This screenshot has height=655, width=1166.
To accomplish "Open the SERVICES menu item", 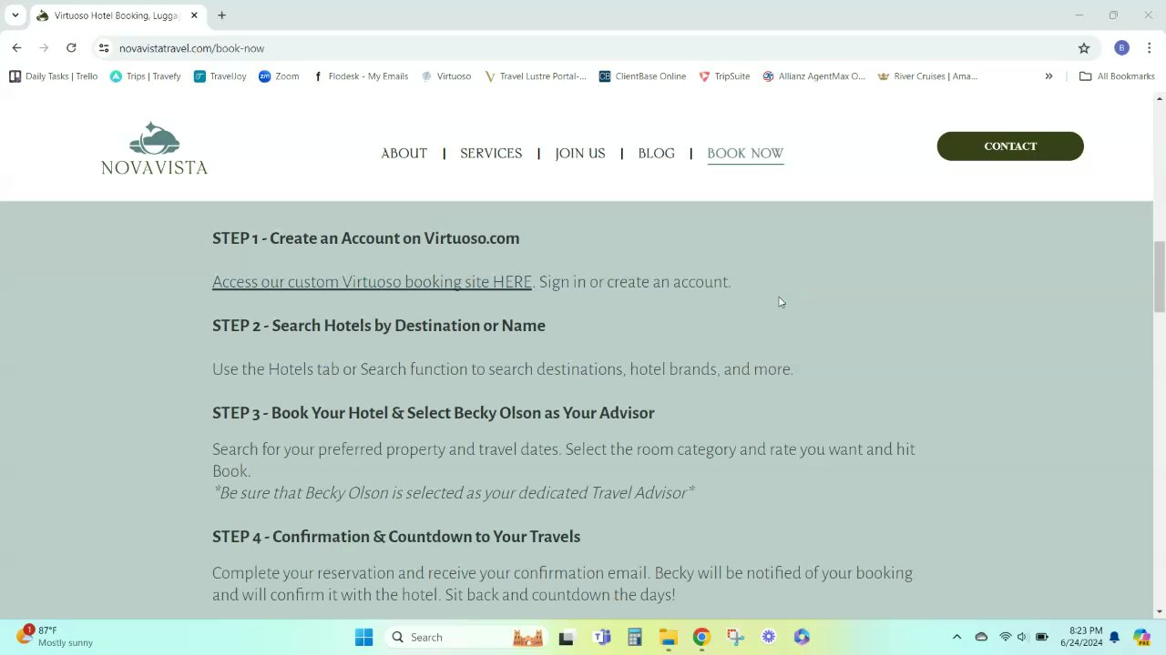I will pos(491,153).
